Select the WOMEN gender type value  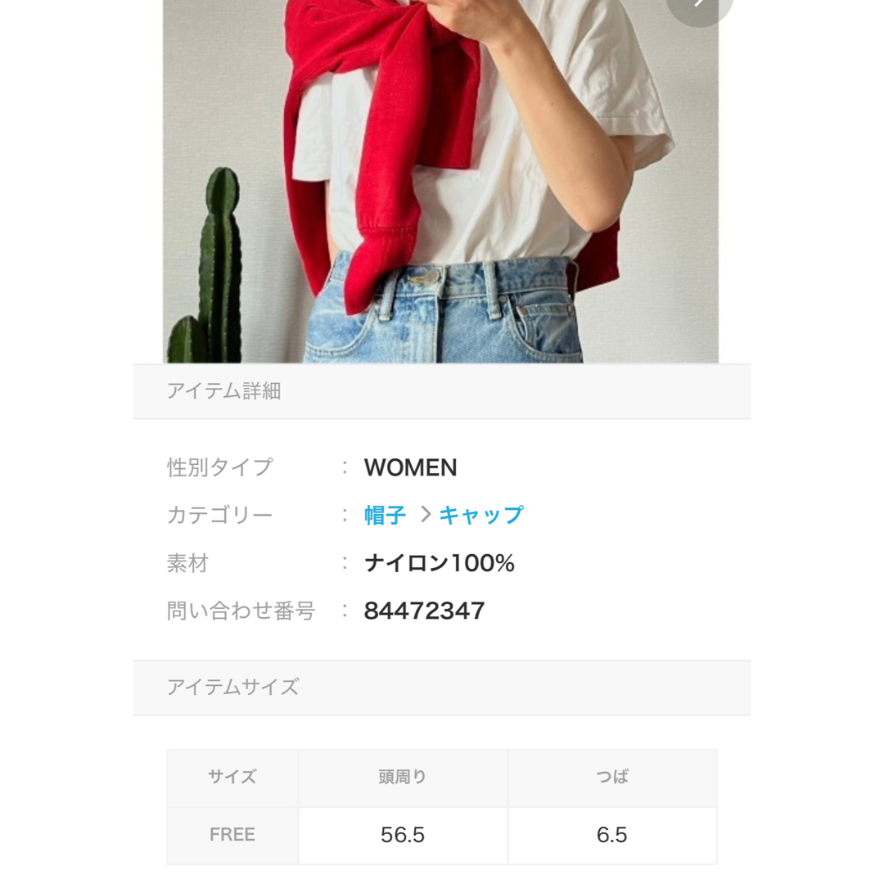click(410, 467)
